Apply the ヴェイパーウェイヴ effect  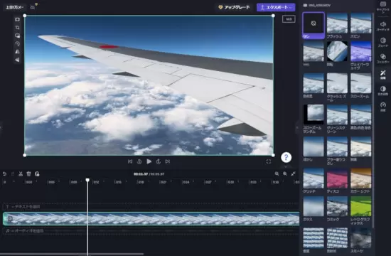pos(361,55)
